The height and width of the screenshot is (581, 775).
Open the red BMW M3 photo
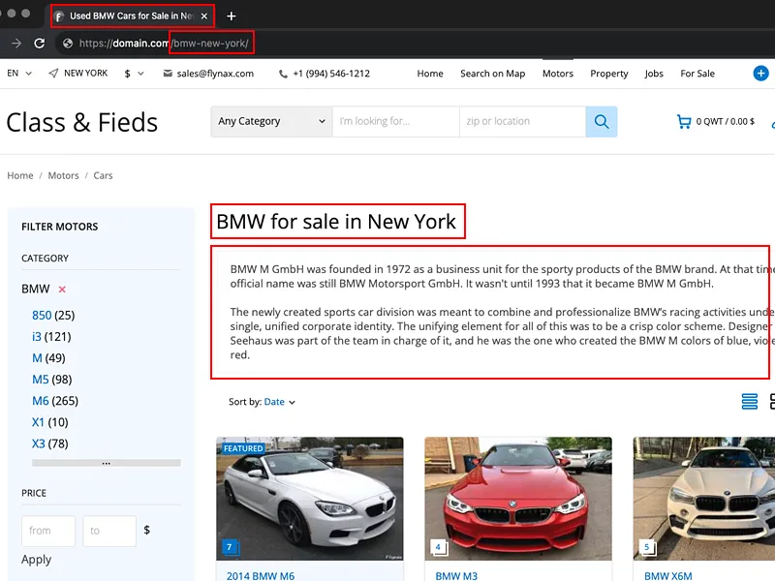518,499
